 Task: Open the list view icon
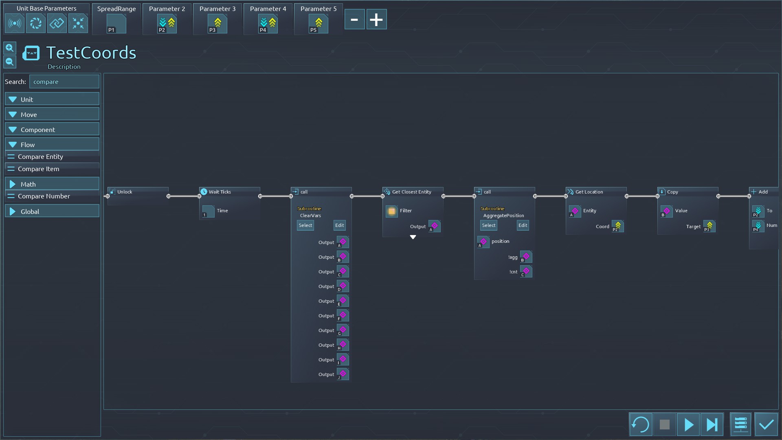coord(740,425)
